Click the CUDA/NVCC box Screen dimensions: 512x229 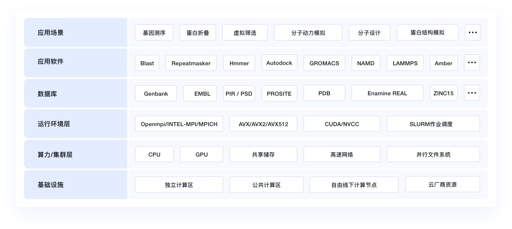[x=342, y=124]
